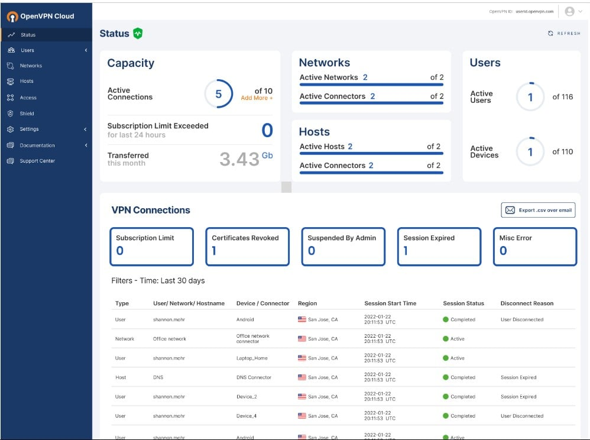Expand the Settings sidebar submenu chevron
Image resolution: width=590 pixels, height=440 pixels.
[x=85, y=129]
